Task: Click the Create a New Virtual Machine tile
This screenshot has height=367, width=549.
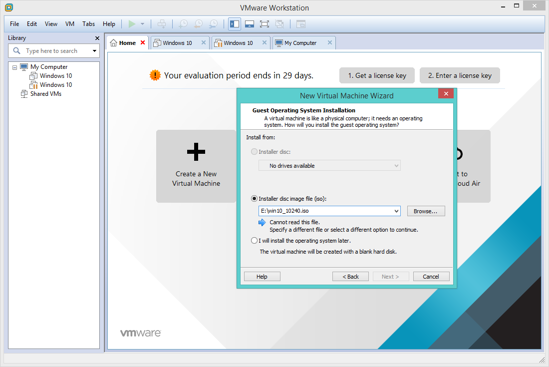Action: [196, 166]
